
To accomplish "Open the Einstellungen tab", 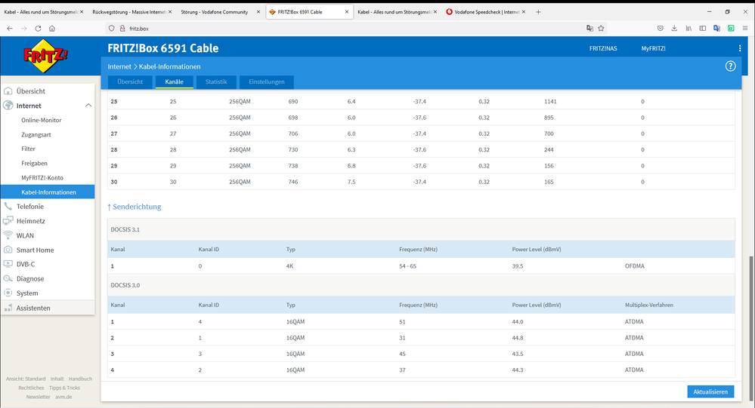I will click(x=267, y=81).
